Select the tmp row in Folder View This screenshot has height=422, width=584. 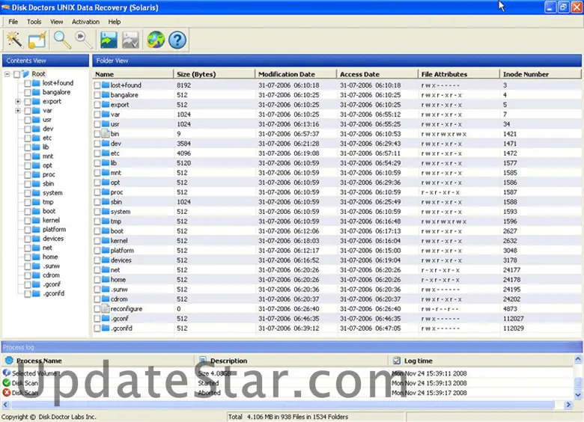(x=337, y=221)
